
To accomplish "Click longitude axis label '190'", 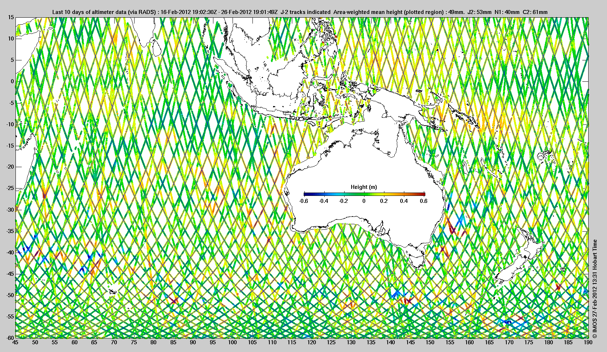I will tap(588, 342).
